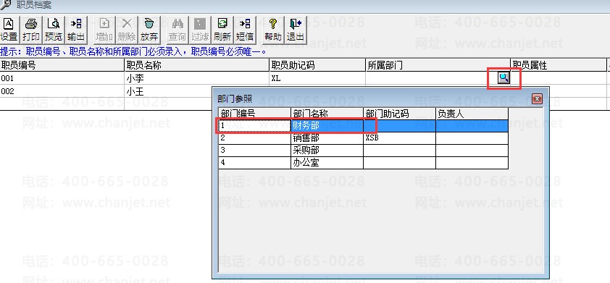The height and width of the screenshot is (283, 610).
Task: Click the XSB mnemonic code cell
Action: pyautogui.click(x=399, y=138)
